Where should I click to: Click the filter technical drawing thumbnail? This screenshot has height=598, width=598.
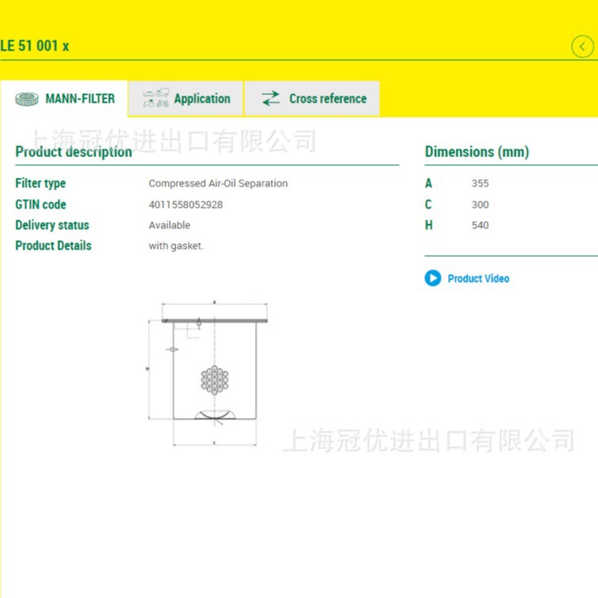(x=208, y=374)
